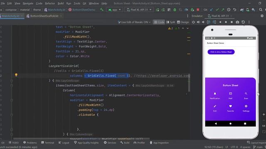
Task: Tap the Favorite heart item in bottom sheet
Action: click(230, 108)
